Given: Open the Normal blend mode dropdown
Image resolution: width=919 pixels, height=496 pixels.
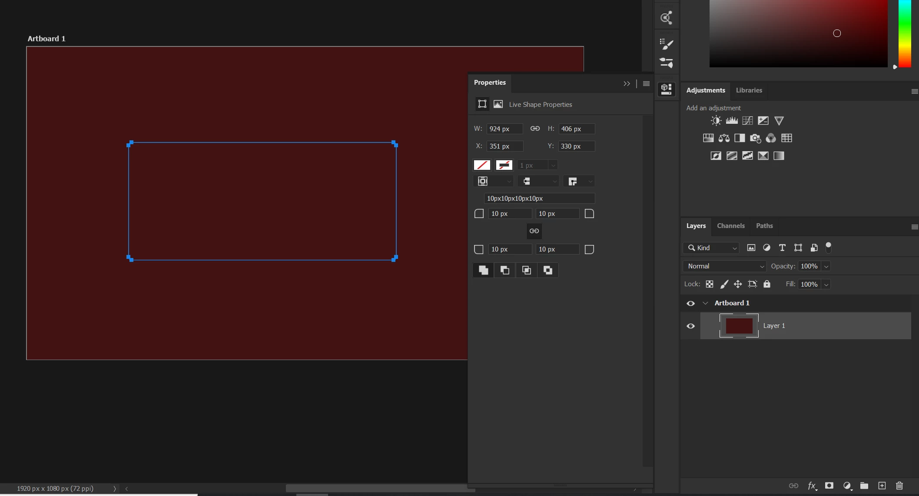Looking at the screenshot, I should coord(724,266).
